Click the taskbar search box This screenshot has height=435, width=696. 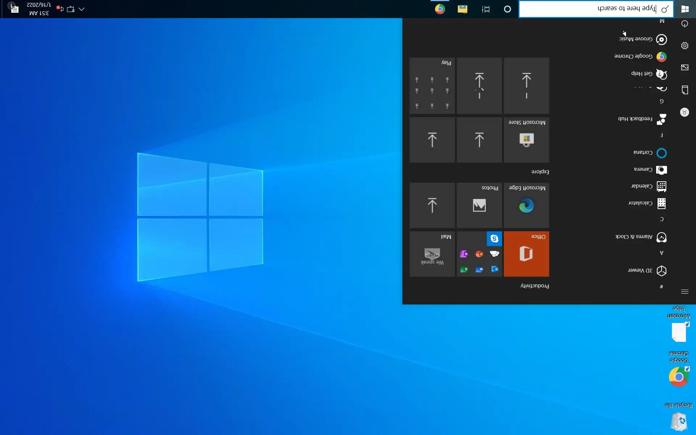pos(596,9)
